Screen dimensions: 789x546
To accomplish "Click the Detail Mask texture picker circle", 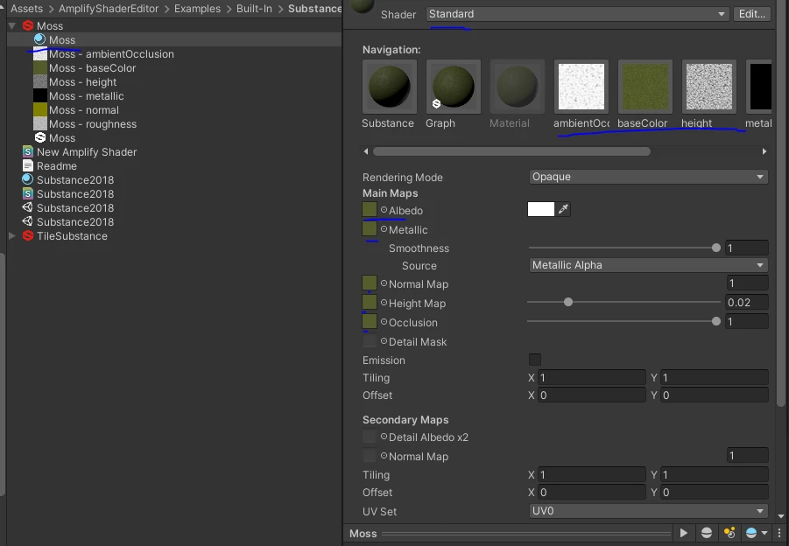I will tap(384, 341).
